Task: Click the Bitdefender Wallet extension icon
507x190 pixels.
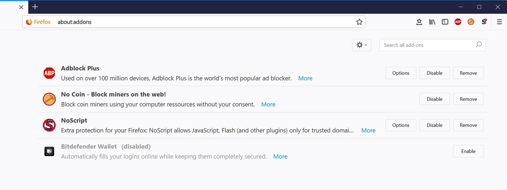Action: click(49, 151)
